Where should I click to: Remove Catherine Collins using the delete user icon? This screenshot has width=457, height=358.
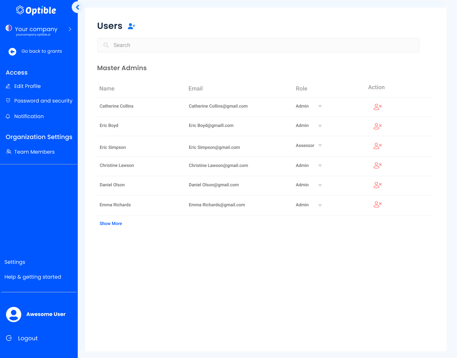click(377, 107)
